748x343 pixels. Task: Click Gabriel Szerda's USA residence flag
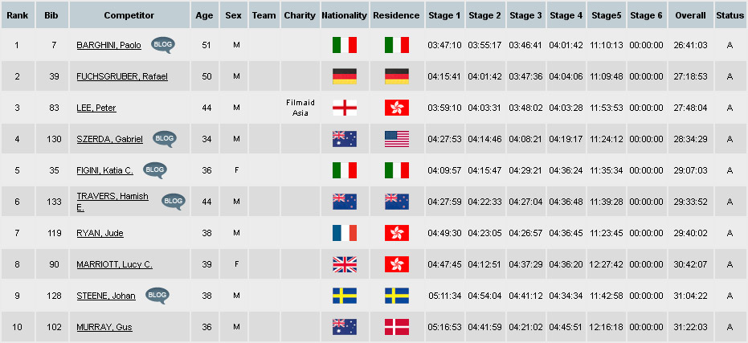pos(397,139)
